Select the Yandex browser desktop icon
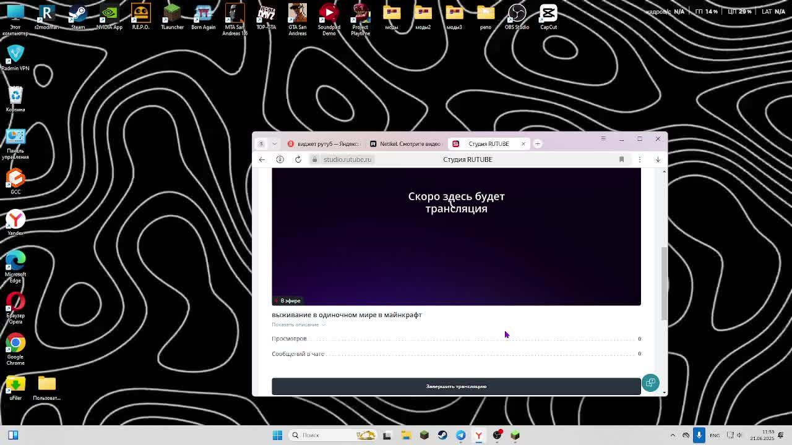792x445 pixels. pos(15,223)
